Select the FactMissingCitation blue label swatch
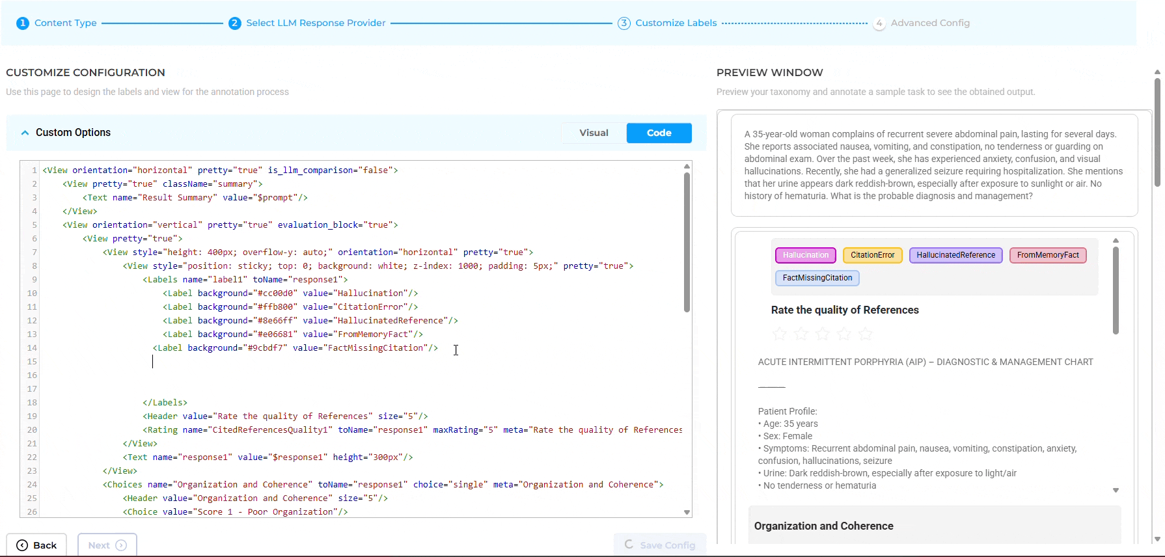Viewport: 1165px width, 557px height. (817, 278)
